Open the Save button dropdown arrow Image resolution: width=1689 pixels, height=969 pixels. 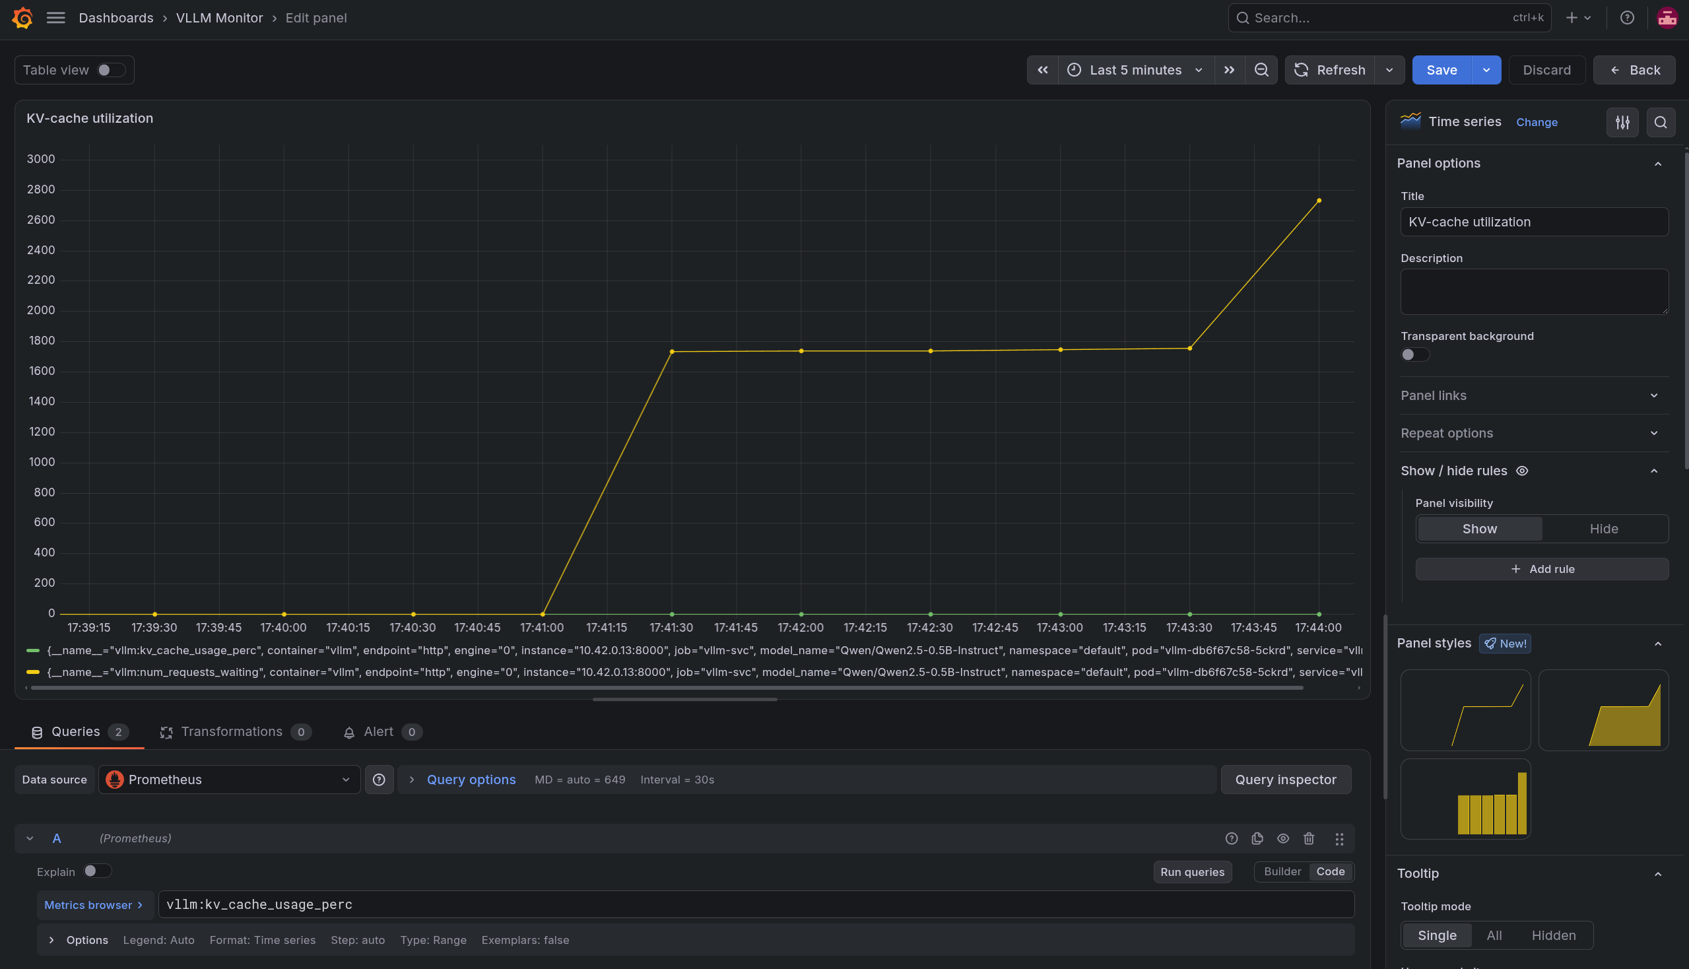click(x=1486, y=70)
